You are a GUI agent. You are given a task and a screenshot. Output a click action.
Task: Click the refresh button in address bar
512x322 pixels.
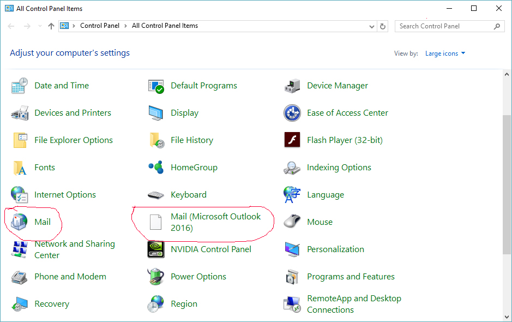(383, 25)
